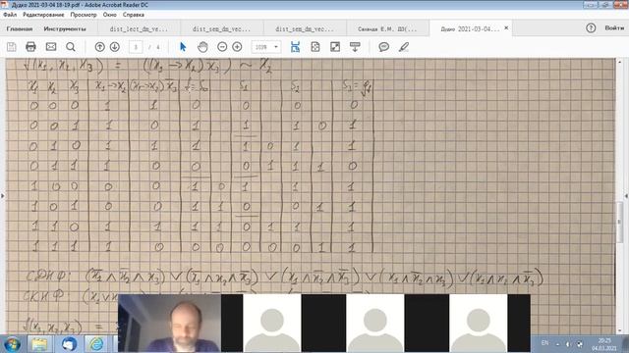The width and height of the screenshot is (629, 353).
Task: Zoom in with the plus icon
Action: [x=237, y=47]
